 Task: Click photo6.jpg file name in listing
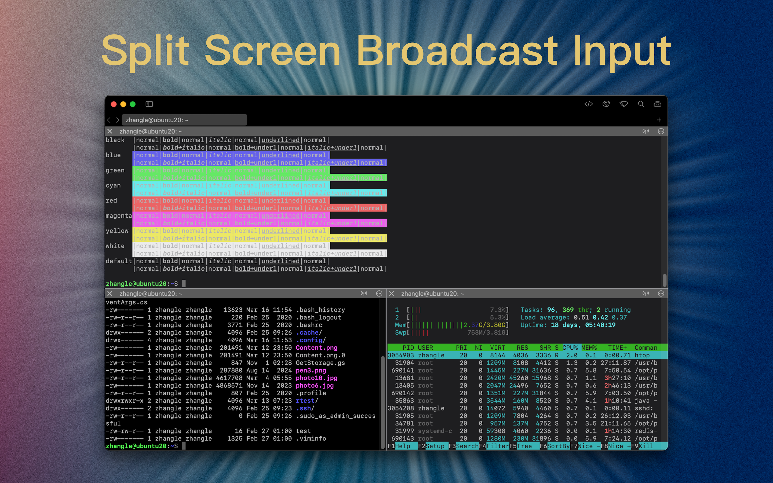click(315, 386)
